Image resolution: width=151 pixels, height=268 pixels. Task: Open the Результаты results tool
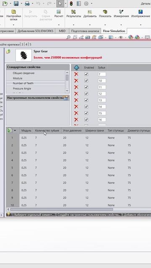74,13
